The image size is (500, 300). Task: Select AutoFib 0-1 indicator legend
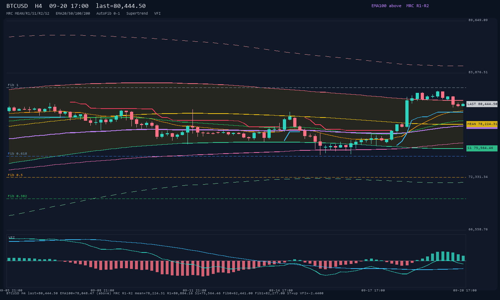pyautogui.click(x=108, y=14)
